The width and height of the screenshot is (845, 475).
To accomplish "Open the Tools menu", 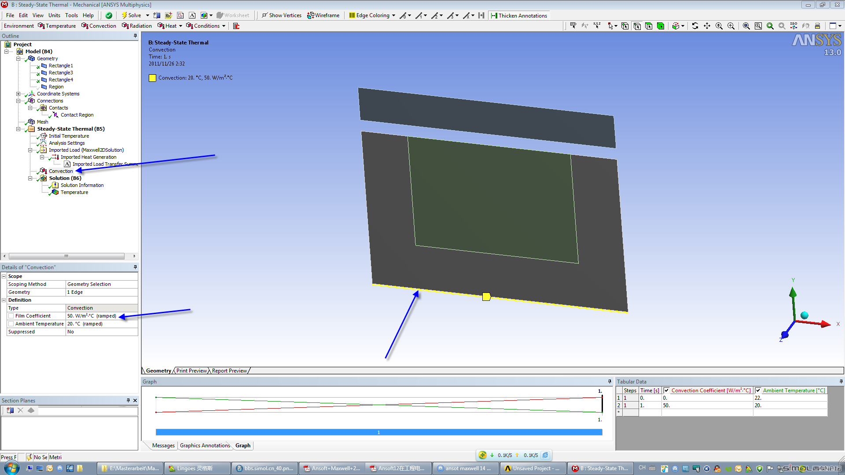I will click(71, 15).
